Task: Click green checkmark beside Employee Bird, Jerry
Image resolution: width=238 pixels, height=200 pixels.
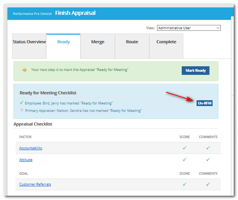Action: click(21, 103)
